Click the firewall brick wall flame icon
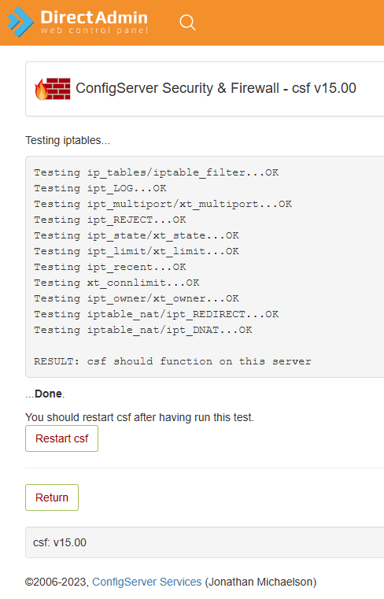The image size is (384, 599). (x=53, y=89)
